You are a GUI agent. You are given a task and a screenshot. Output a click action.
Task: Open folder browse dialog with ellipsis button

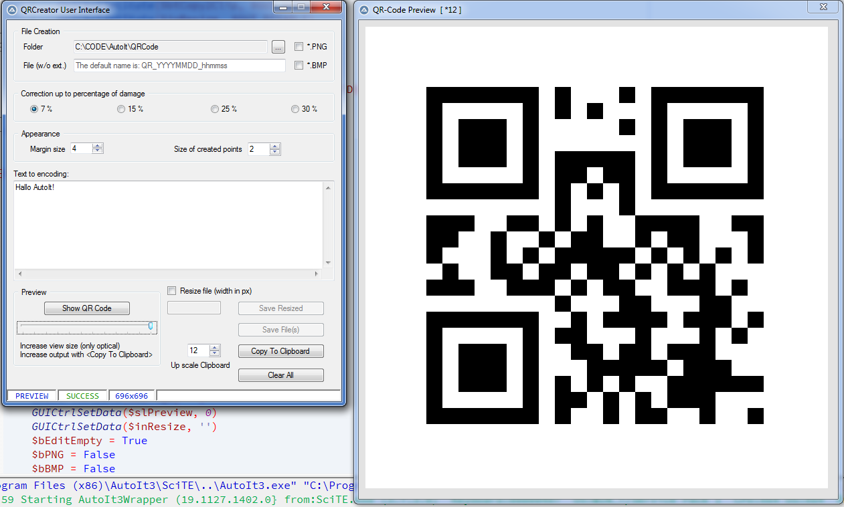click(x=278, y=47)
